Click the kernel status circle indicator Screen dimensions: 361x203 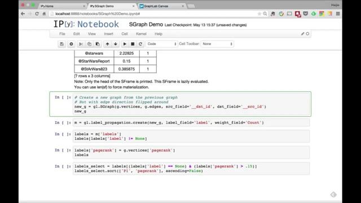click(x=307, y=34)
